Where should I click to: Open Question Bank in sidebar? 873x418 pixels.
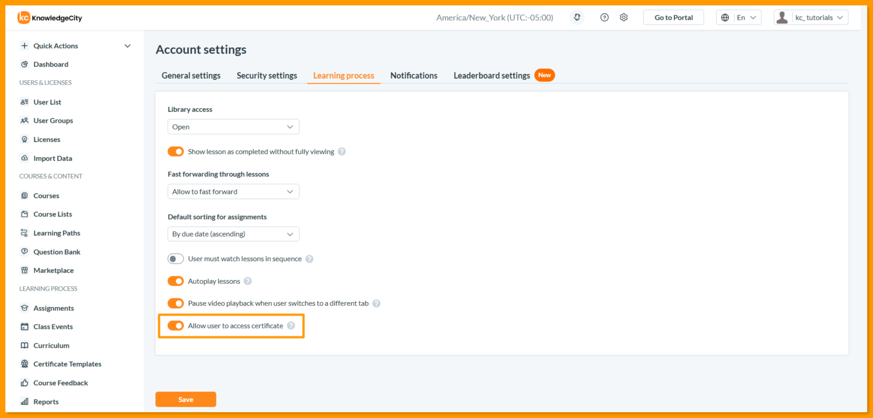pos(56,252)
